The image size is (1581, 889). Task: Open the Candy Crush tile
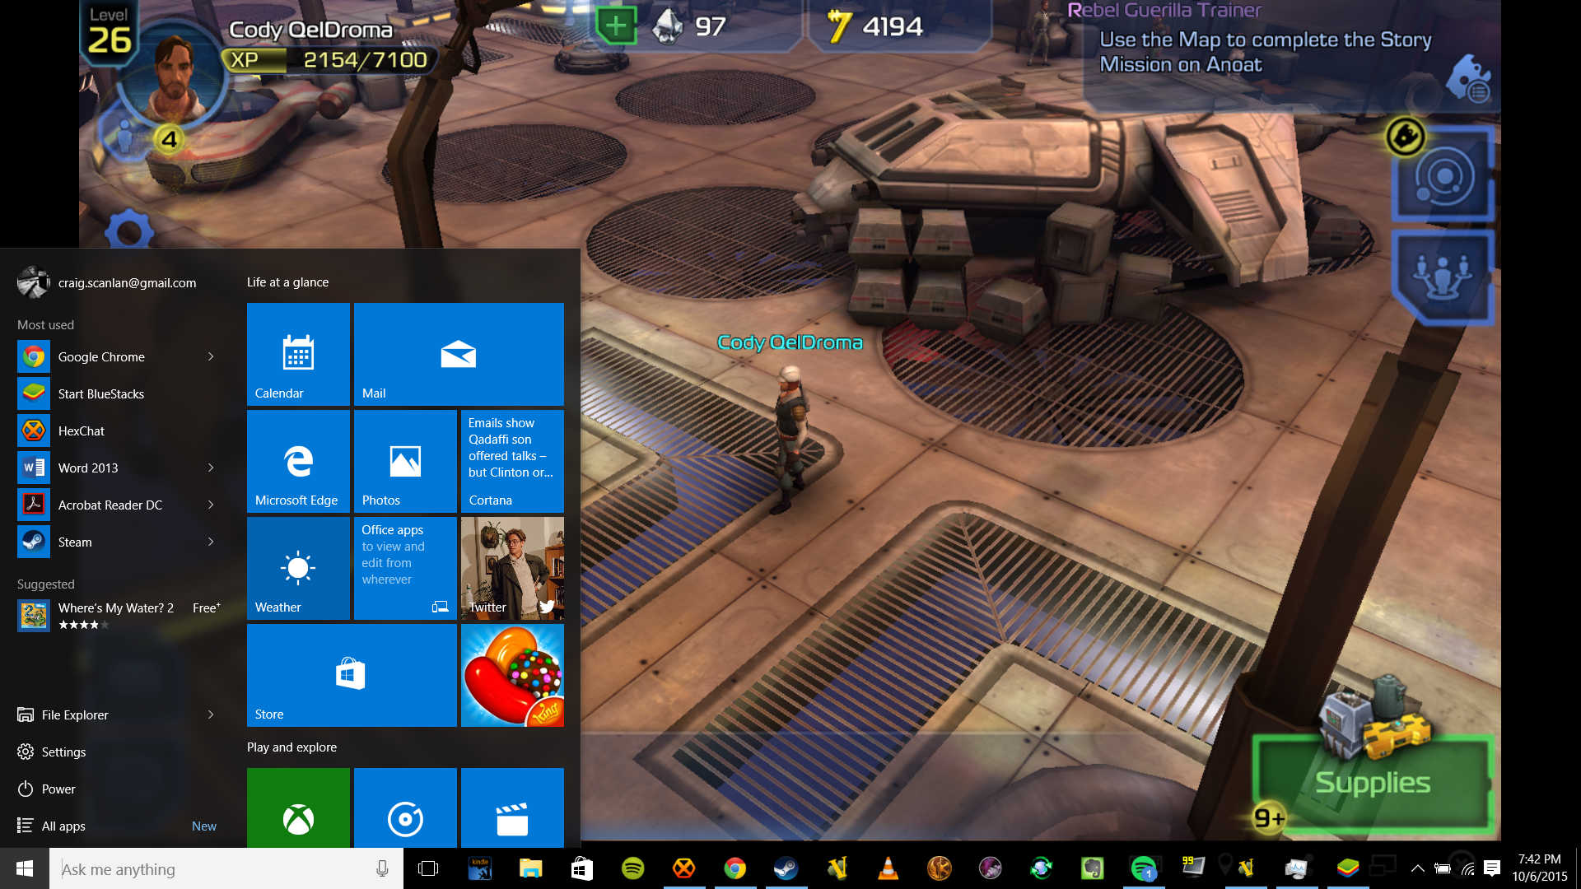pos(512,675)
